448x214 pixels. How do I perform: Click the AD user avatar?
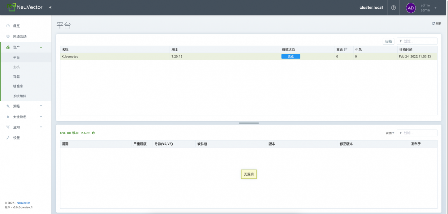pyautogui.click(x=411, y=8)
